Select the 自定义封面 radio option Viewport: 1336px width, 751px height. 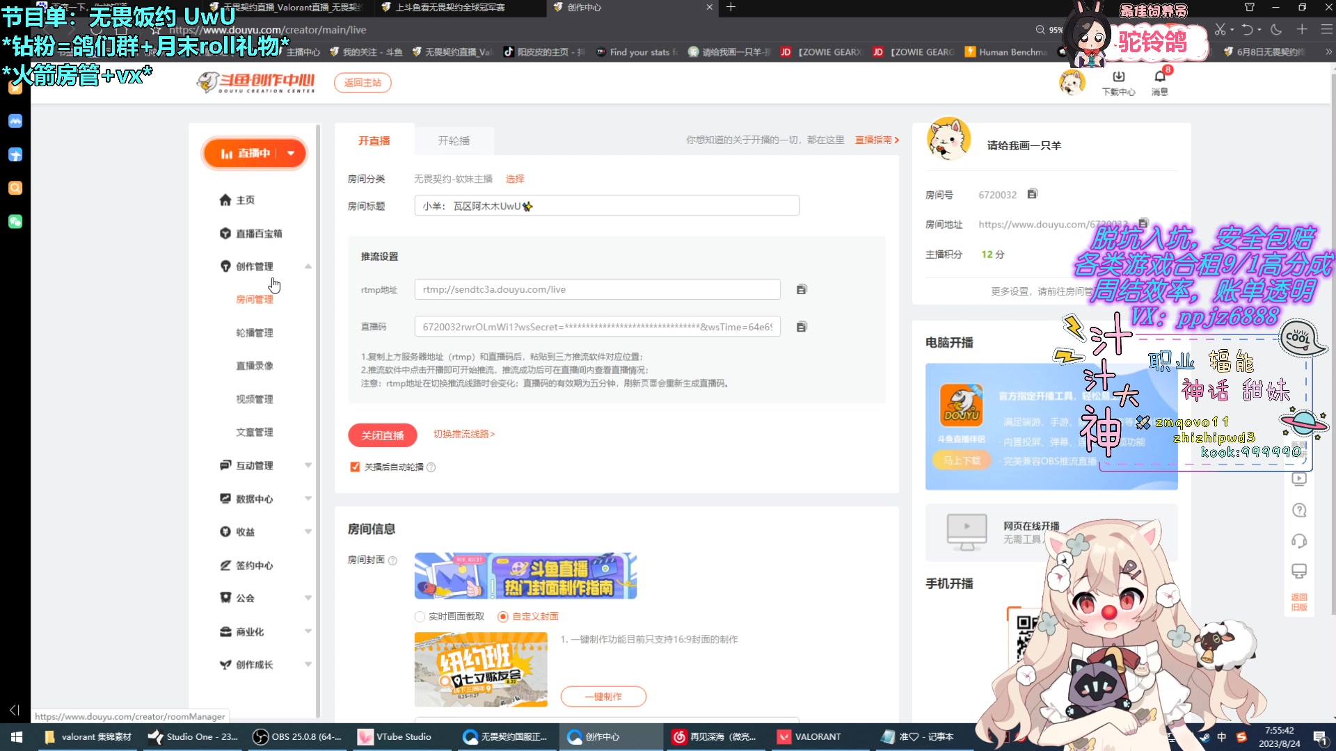[503, 617]
